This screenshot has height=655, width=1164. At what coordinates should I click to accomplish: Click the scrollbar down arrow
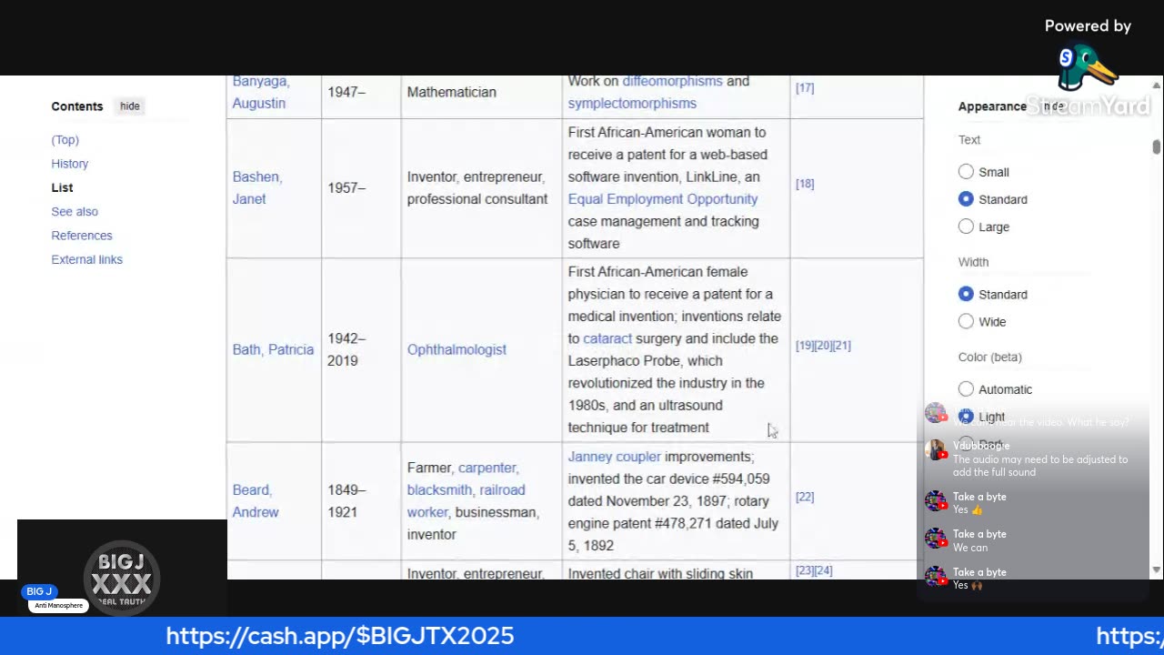pyautogui.click(x=1157, y=570)
